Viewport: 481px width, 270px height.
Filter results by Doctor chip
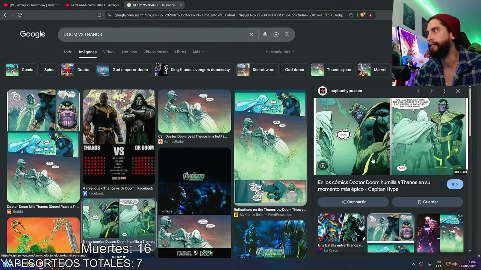tap(77, 70)
